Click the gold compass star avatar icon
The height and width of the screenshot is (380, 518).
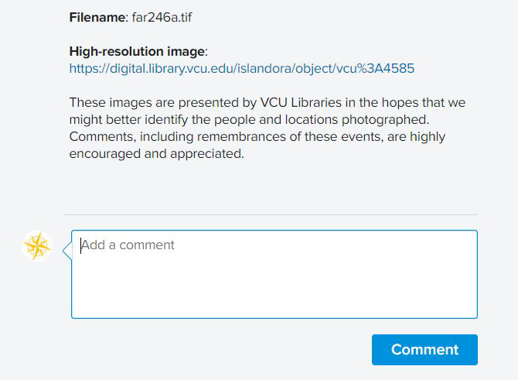37,246
